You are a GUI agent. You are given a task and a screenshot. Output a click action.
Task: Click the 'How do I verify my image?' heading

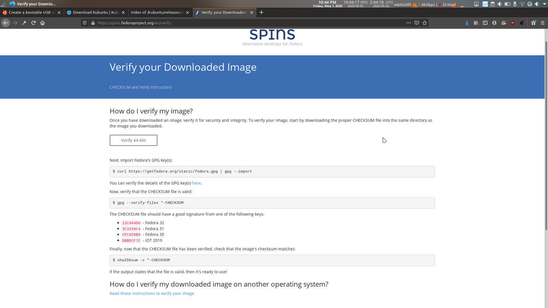click(x=151, y=111)
